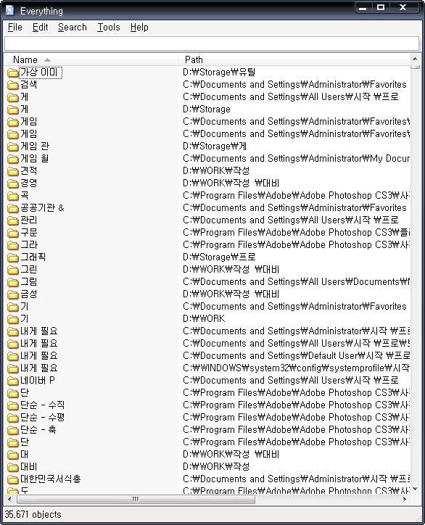Click folder icon of 대 row
Viewport: 425px width, 525px height.
pos(13,455)
